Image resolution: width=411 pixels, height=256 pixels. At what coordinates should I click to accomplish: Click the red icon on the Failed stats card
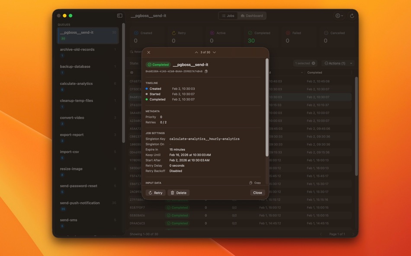point(288,33)
